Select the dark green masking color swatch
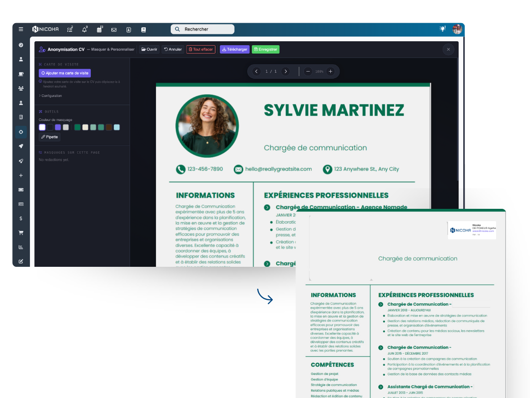Image resolution: width=530 pixels, height=398 pixels. [77, 127]
